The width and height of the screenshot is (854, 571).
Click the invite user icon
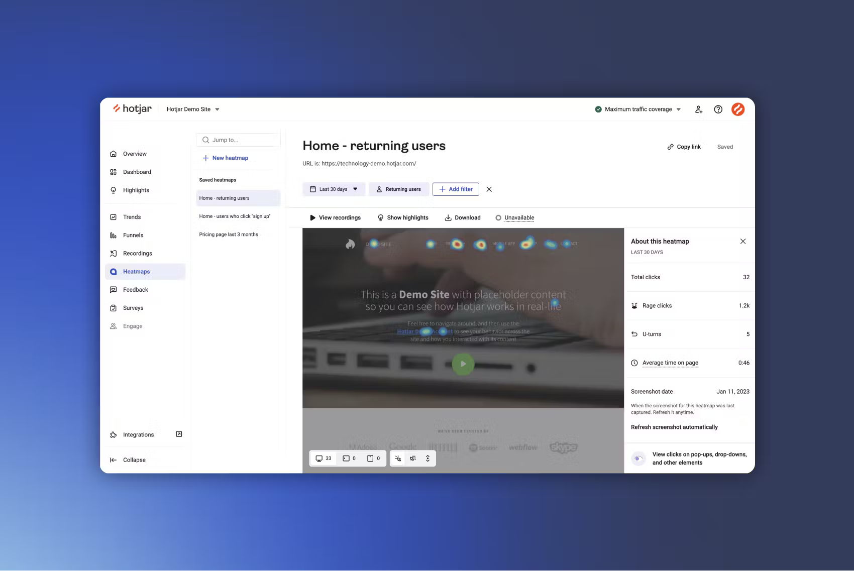(x=698, y=109)
